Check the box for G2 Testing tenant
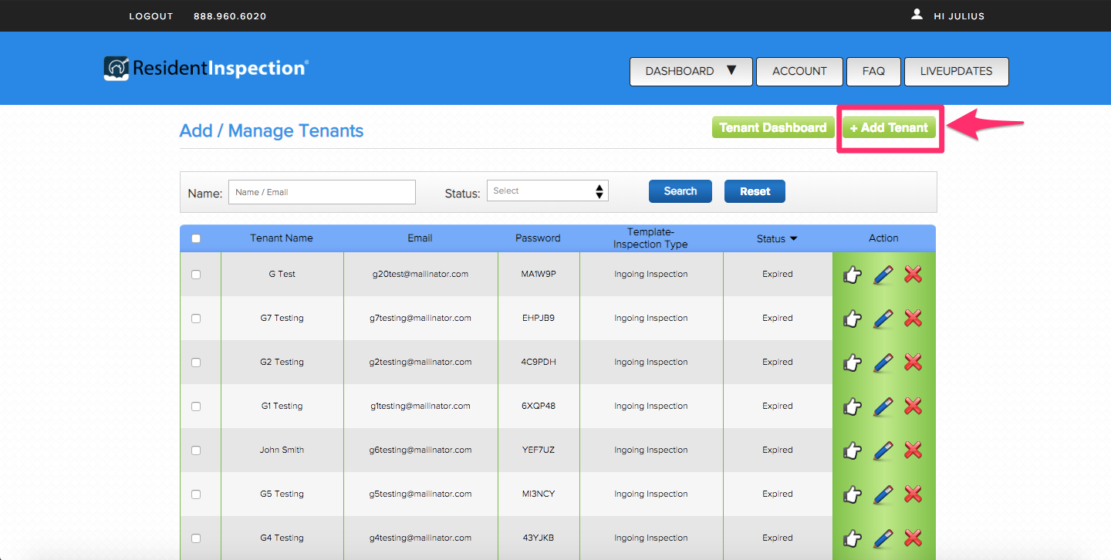The image size is (1111, 560). pyautogui.click(x=196, y=363)
